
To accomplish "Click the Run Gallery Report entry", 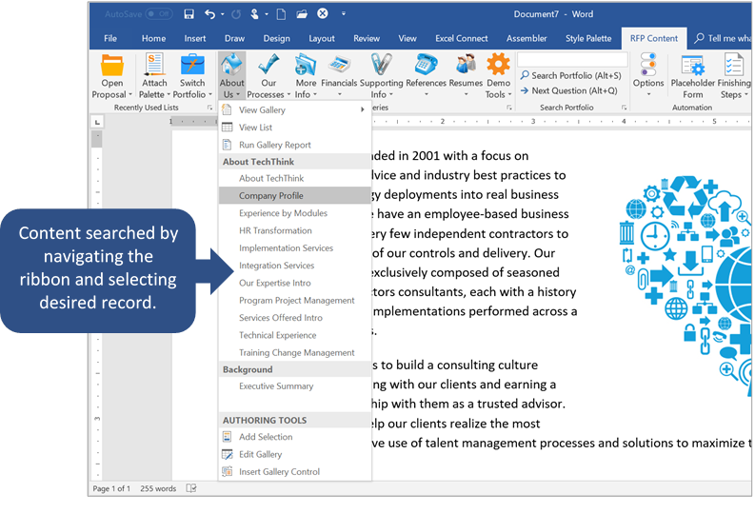I will [274, 145].
